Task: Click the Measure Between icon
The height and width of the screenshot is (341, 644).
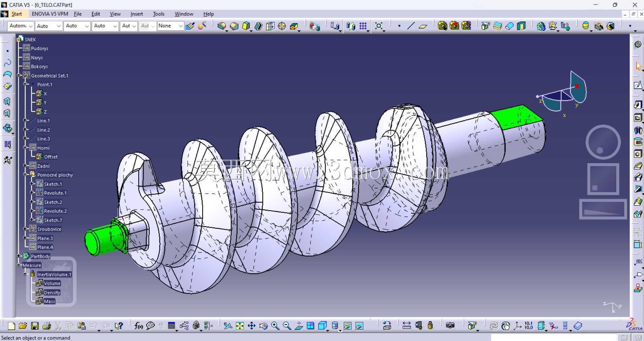Action: pos(407,326)
